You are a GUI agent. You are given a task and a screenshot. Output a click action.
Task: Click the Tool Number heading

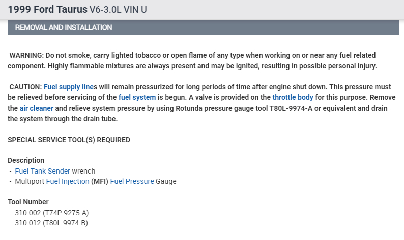28,202
